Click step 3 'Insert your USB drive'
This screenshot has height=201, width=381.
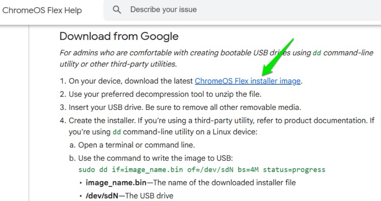coord(186,107)
